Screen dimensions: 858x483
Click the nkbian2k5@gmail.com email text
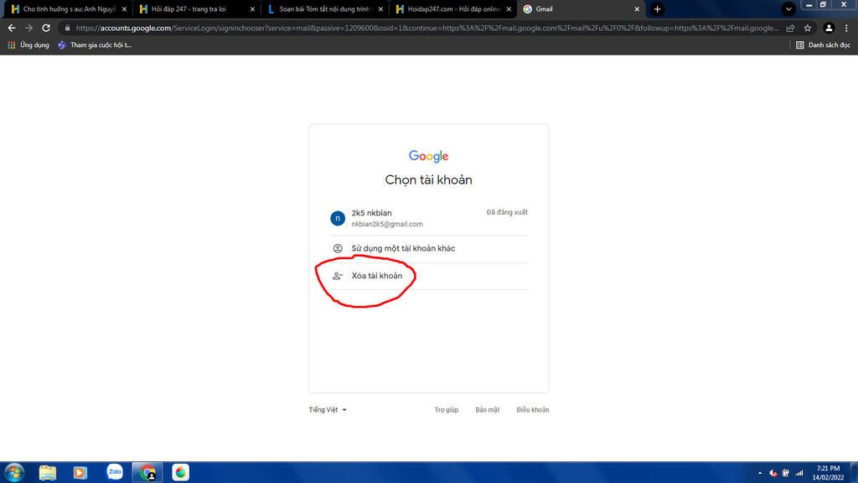coord(387,224)
